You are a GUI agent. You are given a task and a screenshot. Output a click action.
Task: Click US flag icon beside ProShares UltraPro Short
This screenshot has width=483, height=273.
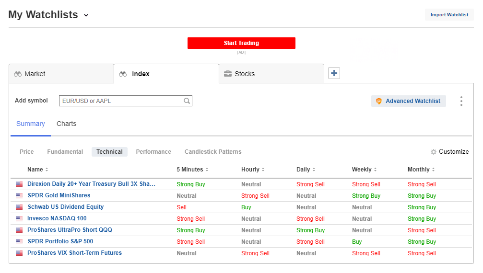pyautogui.click(x=19, y=230)
